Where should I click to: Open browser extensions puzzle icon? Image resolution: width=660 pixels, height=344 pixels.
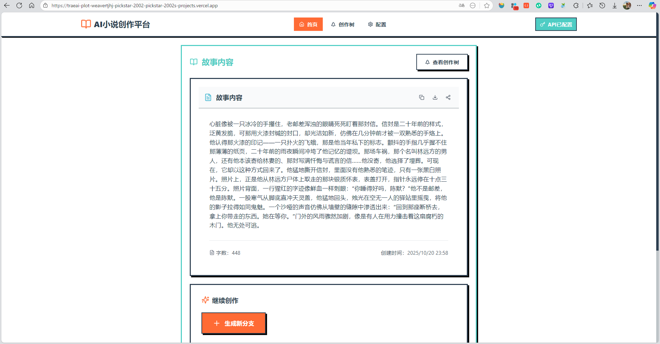tap(576, 5)
